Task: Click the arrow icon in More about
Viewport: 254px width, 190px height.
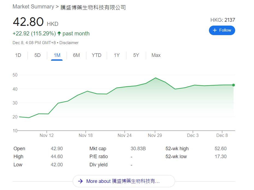Action: [80, 181]
